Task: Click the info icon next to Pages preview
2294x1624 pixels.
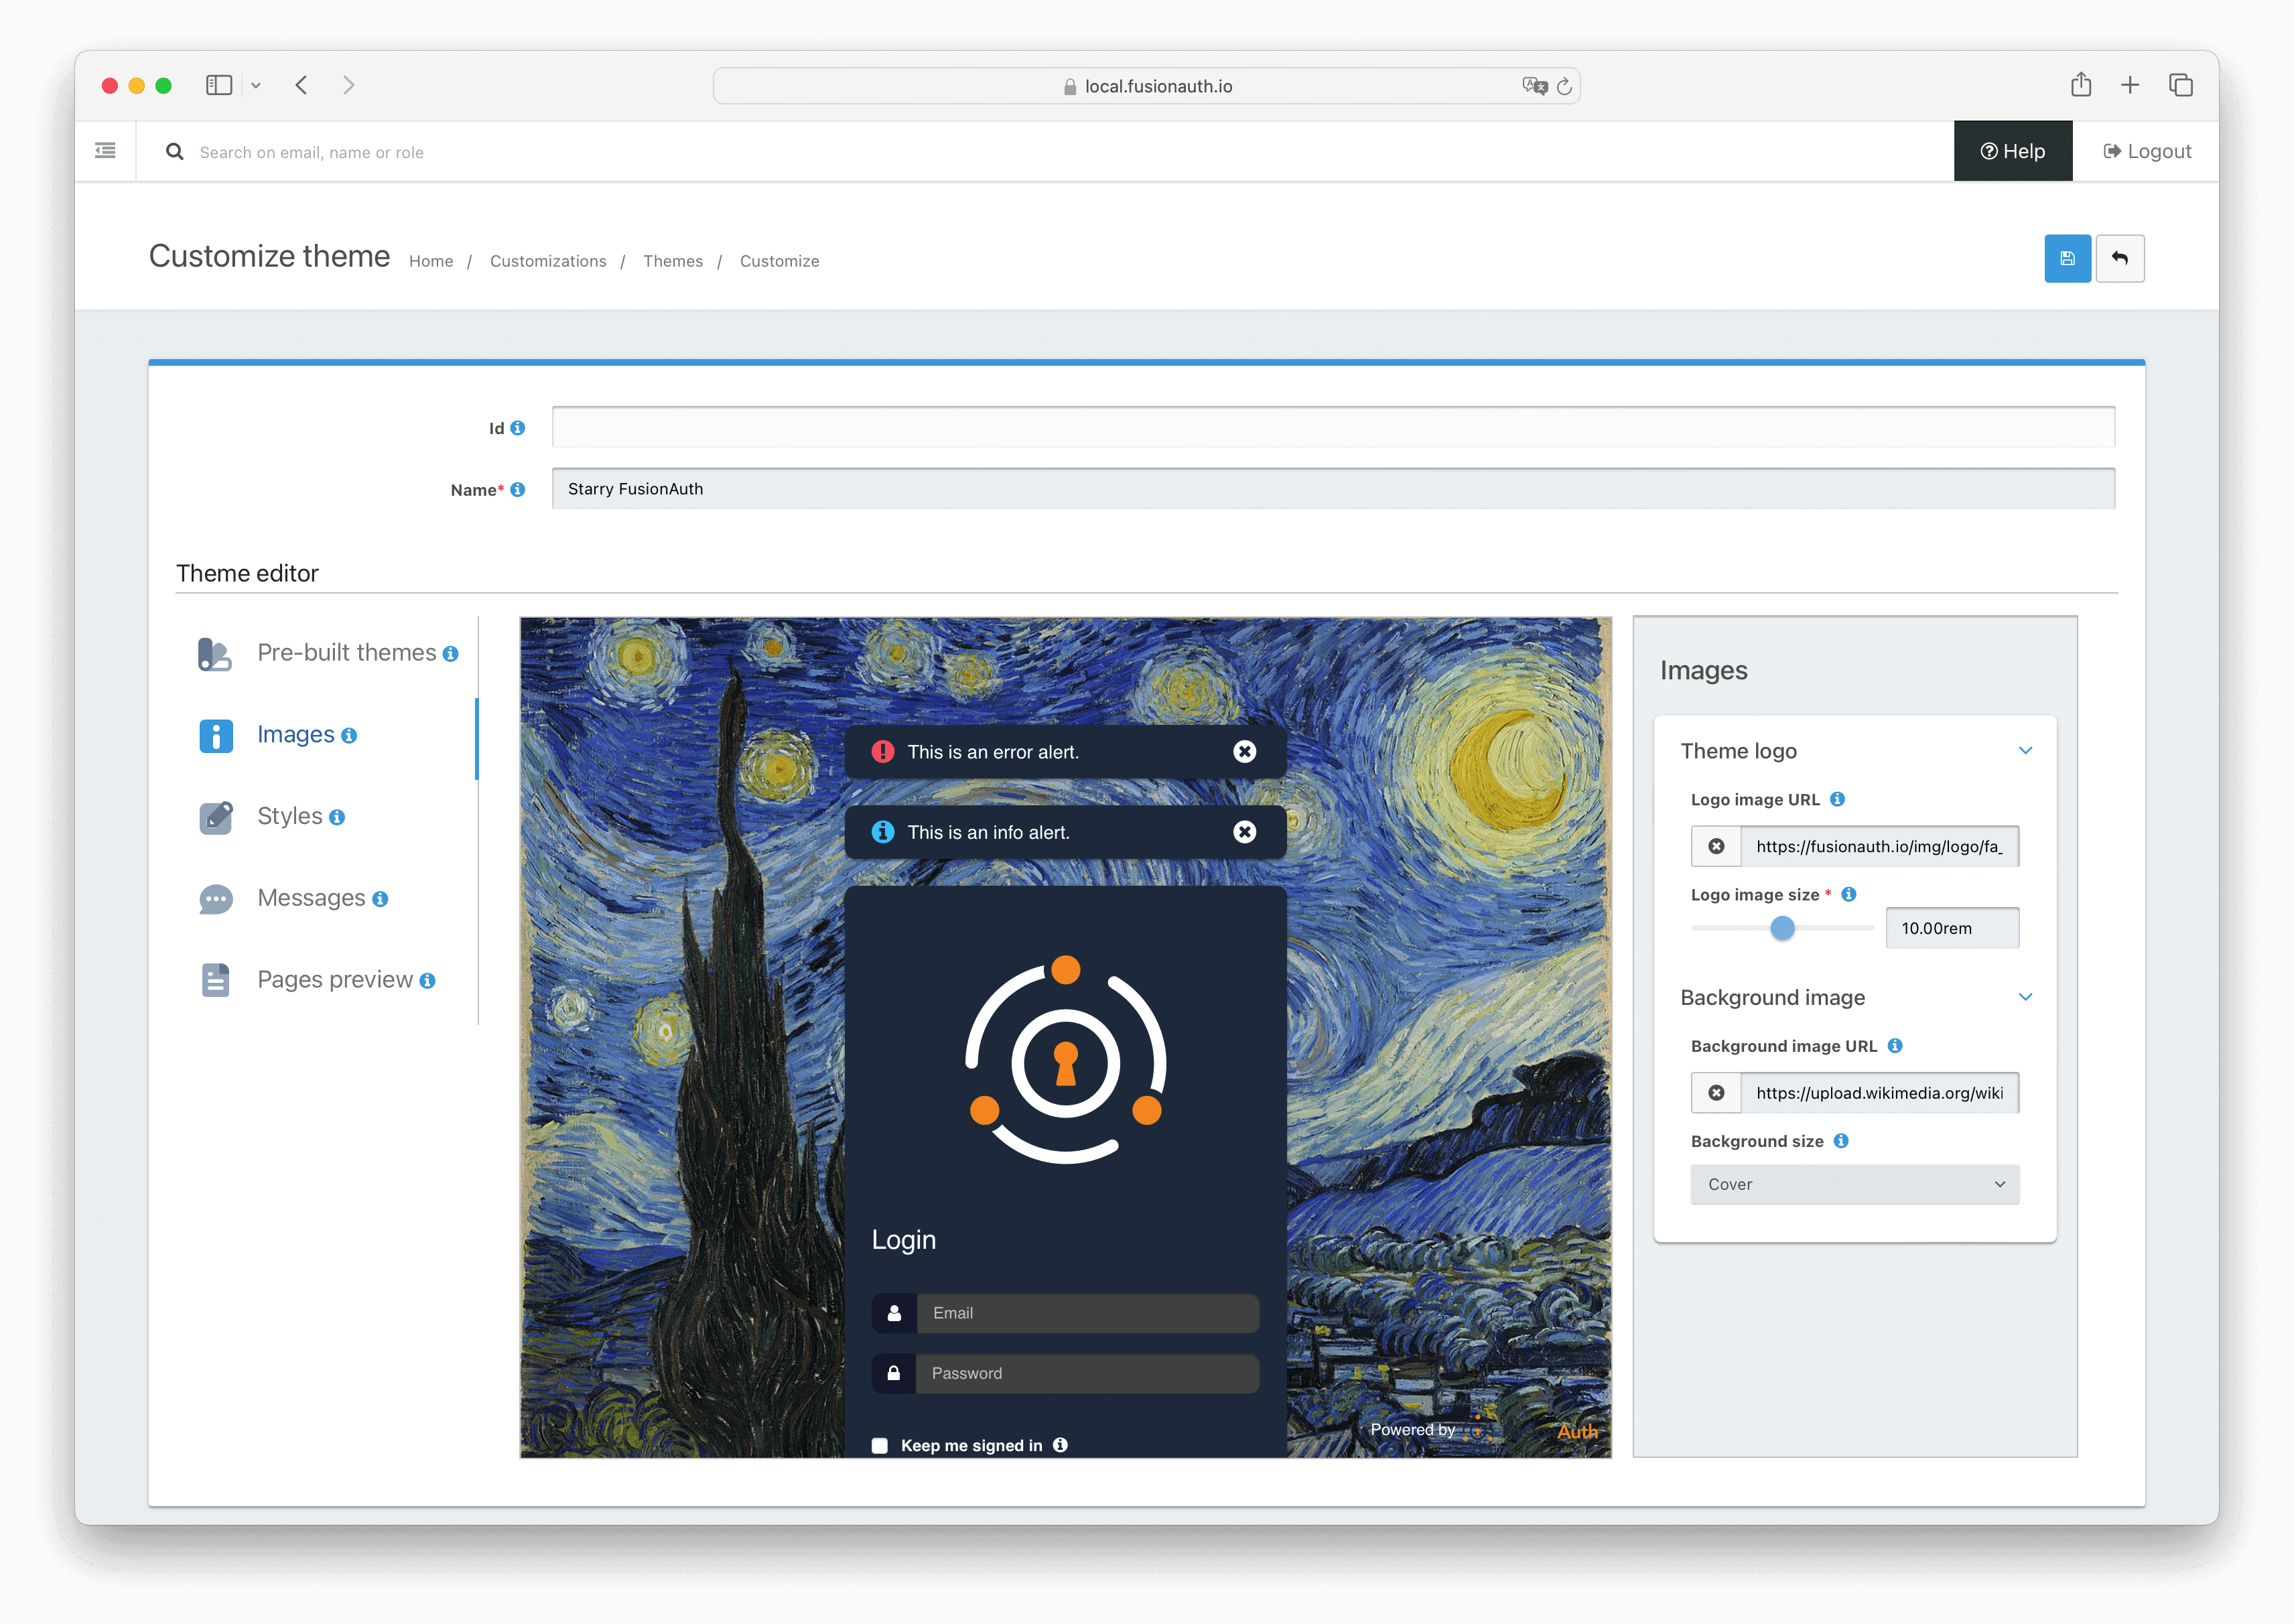Action: pos(427,981)
